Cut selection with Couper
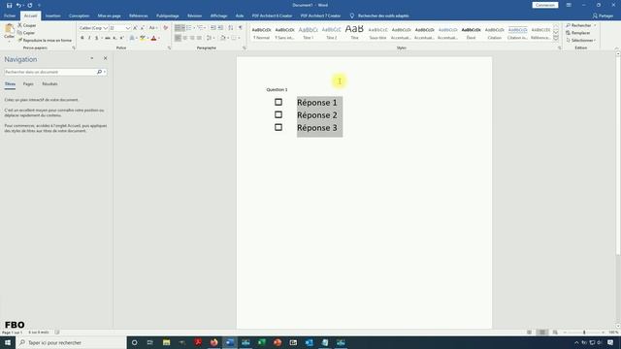 point(27,25)
